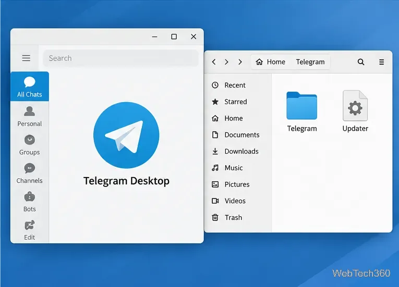Switch to the Channels folder
Image resolution: width=399 pixels, height=287 pixels.
click(30, 173)
